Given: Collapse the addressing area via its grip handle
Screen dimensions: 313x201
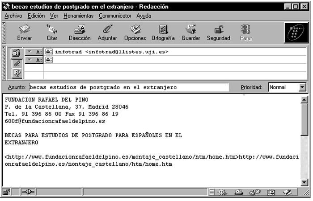Looking at the screenshot, I should pos(4,63).
